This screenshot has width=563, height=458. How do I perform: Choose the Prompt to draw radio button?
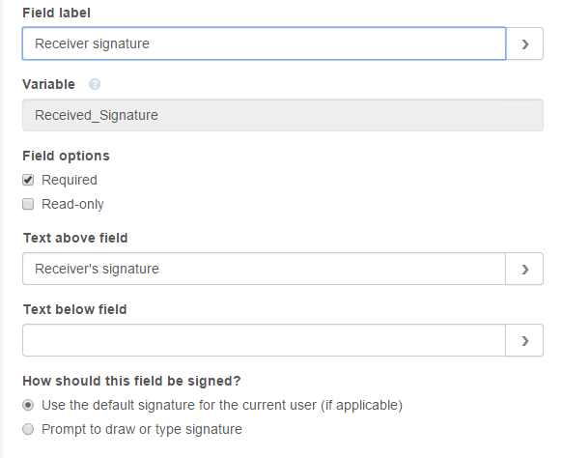(28, 429)
